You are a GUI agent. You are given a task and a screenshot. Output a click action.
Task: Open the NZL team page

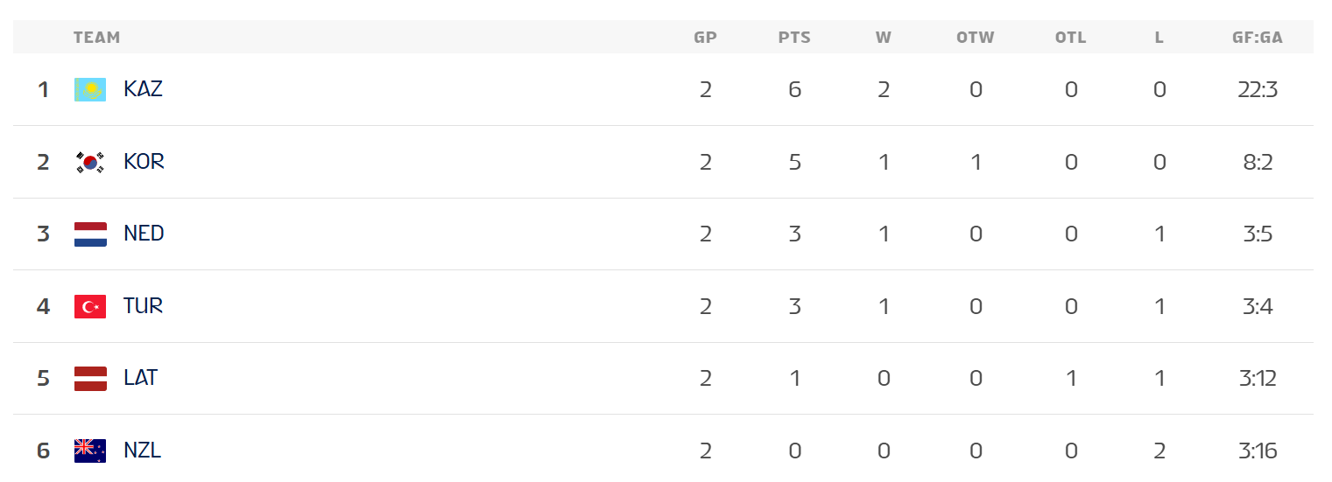point(142,451)
